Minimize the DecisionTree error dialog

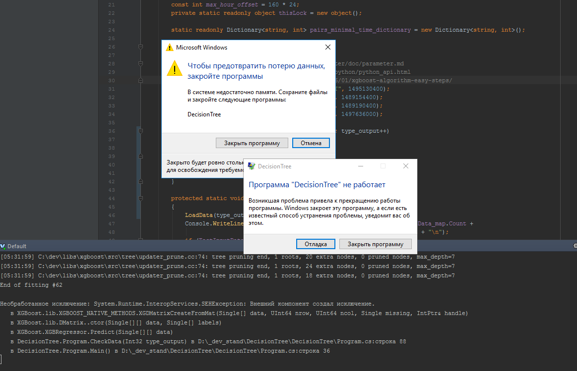point(361,166)
